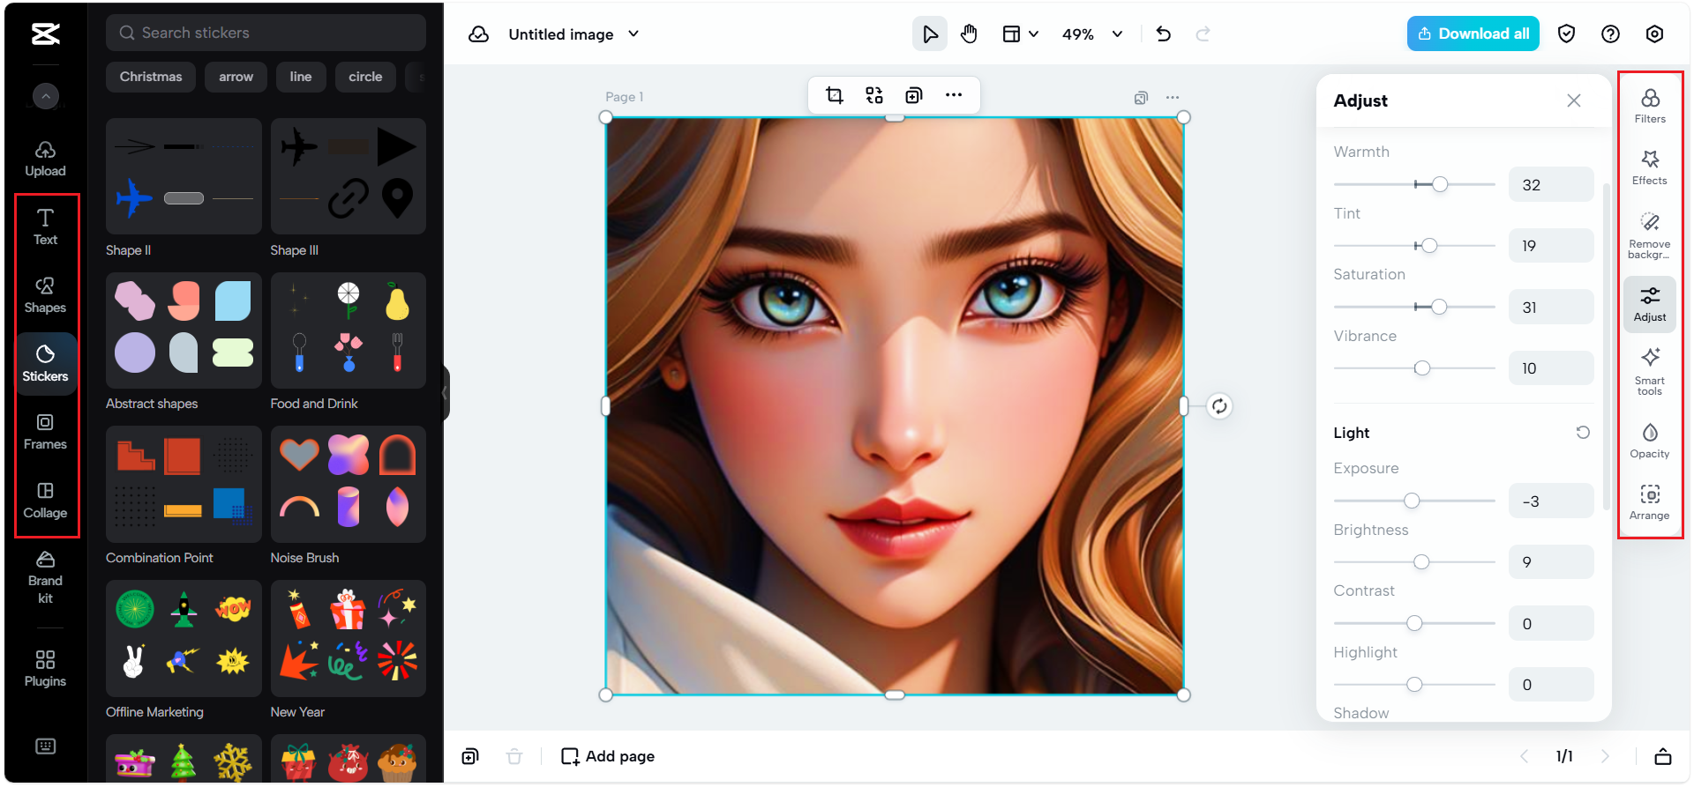Click the Remove background tool
Image resolution: width=1694 pixels, height=787 pixels.
coord(1650,235)
